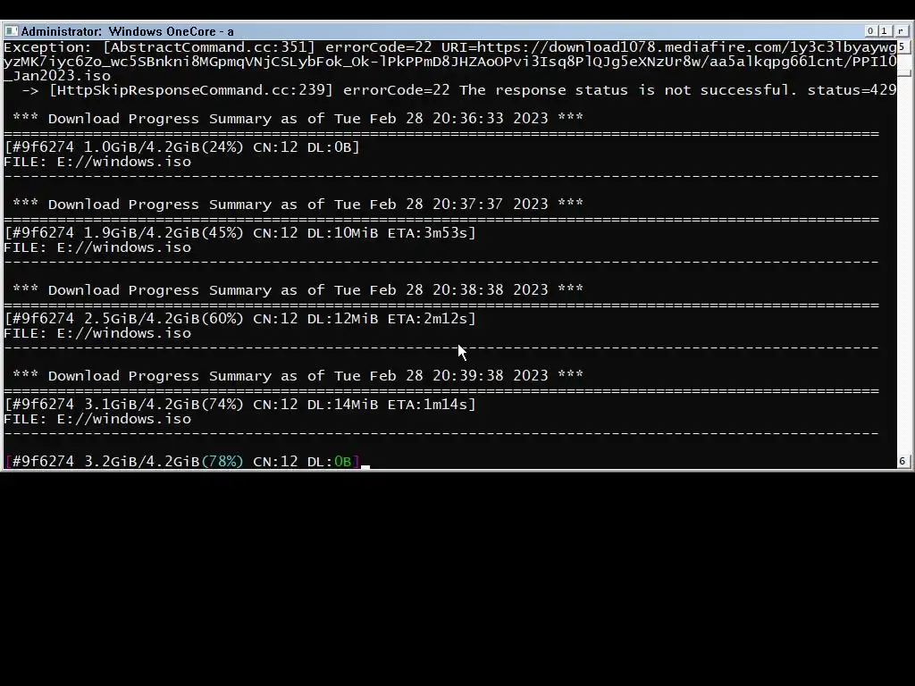This screenshot has width=915, height=686.
Task: Click the 'status=429' text
Action: pos(852,90)
